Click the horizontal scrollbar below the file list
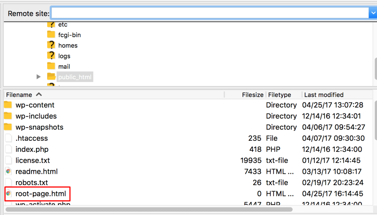Viewport: 377px width, 215px height. point(147,209)
